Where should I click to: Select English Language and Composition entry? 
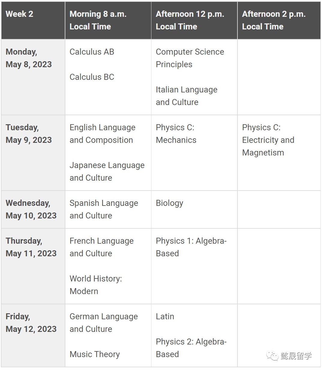[x=103, y=134]
